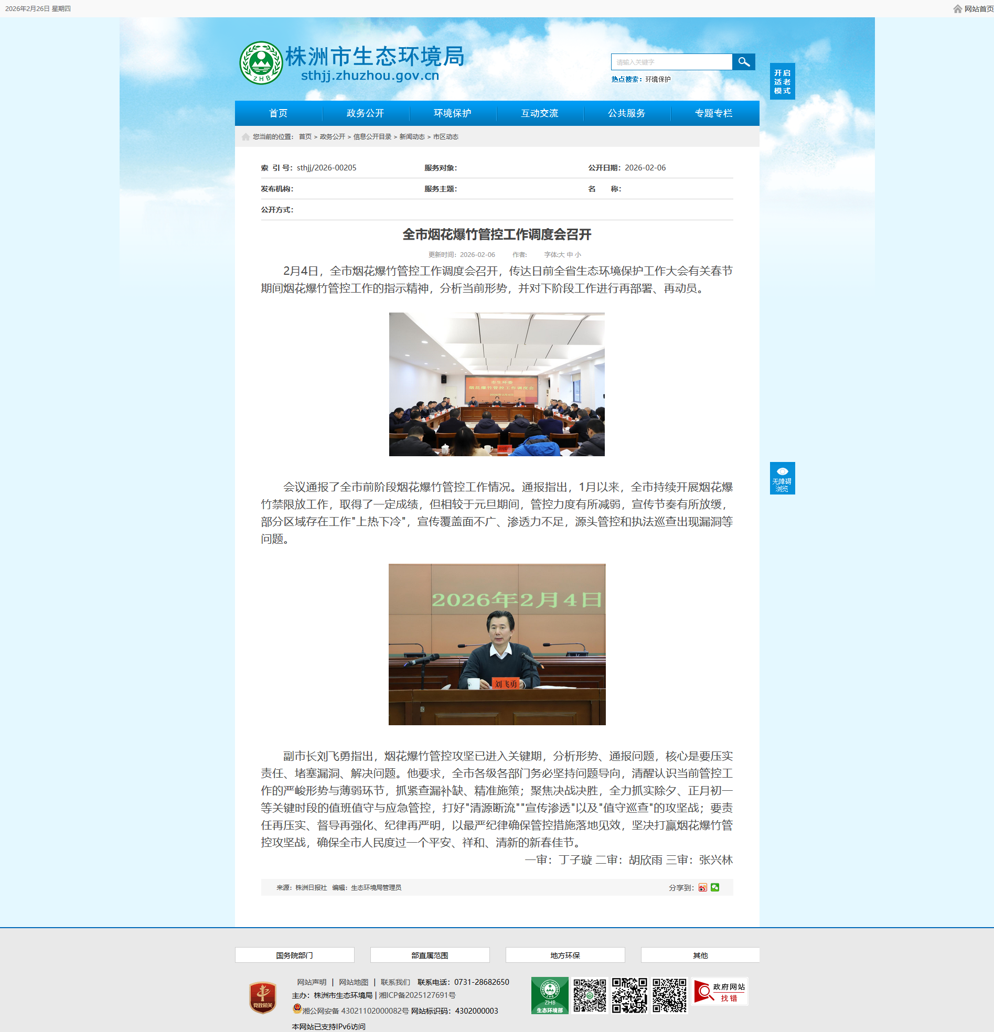Open the government website error-report badge

720,992
